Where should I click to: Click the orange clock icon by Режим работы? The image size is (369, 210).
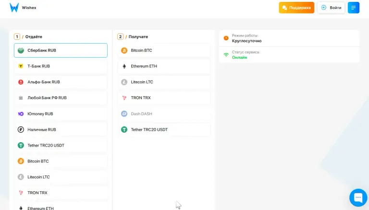[x=226, y=38]
